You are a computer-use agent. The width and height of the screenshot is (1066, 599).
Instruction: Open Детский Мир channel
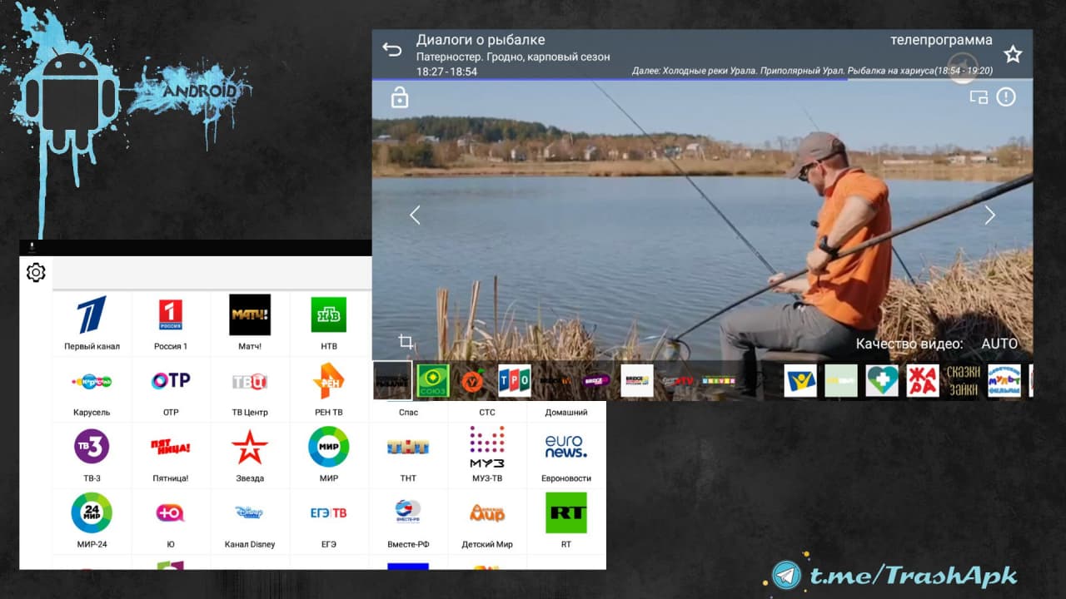[487, 521]
